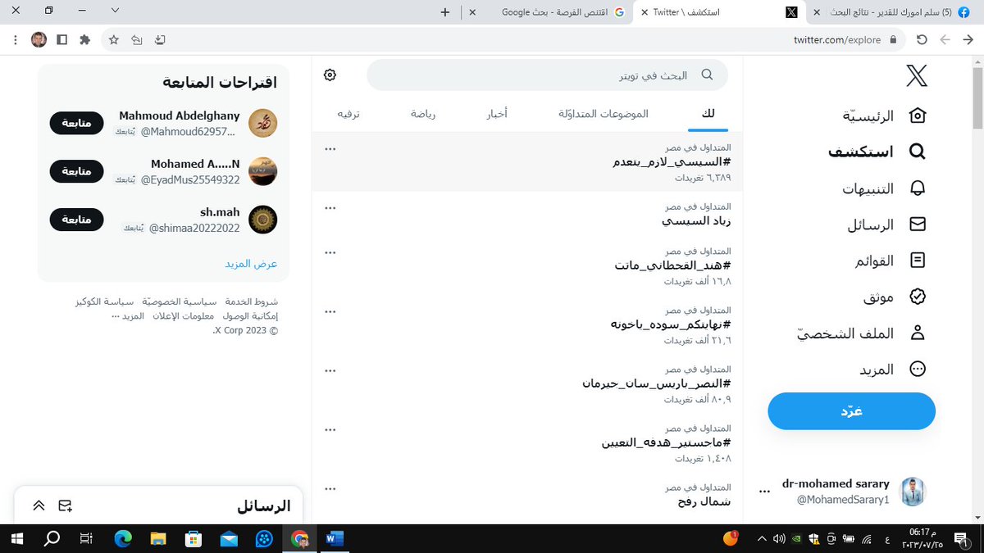Image resolution: width=984 pixels, height=553 pixels.
Task: Select Explore (استكشف) in the sidebar
Action: 877,152
